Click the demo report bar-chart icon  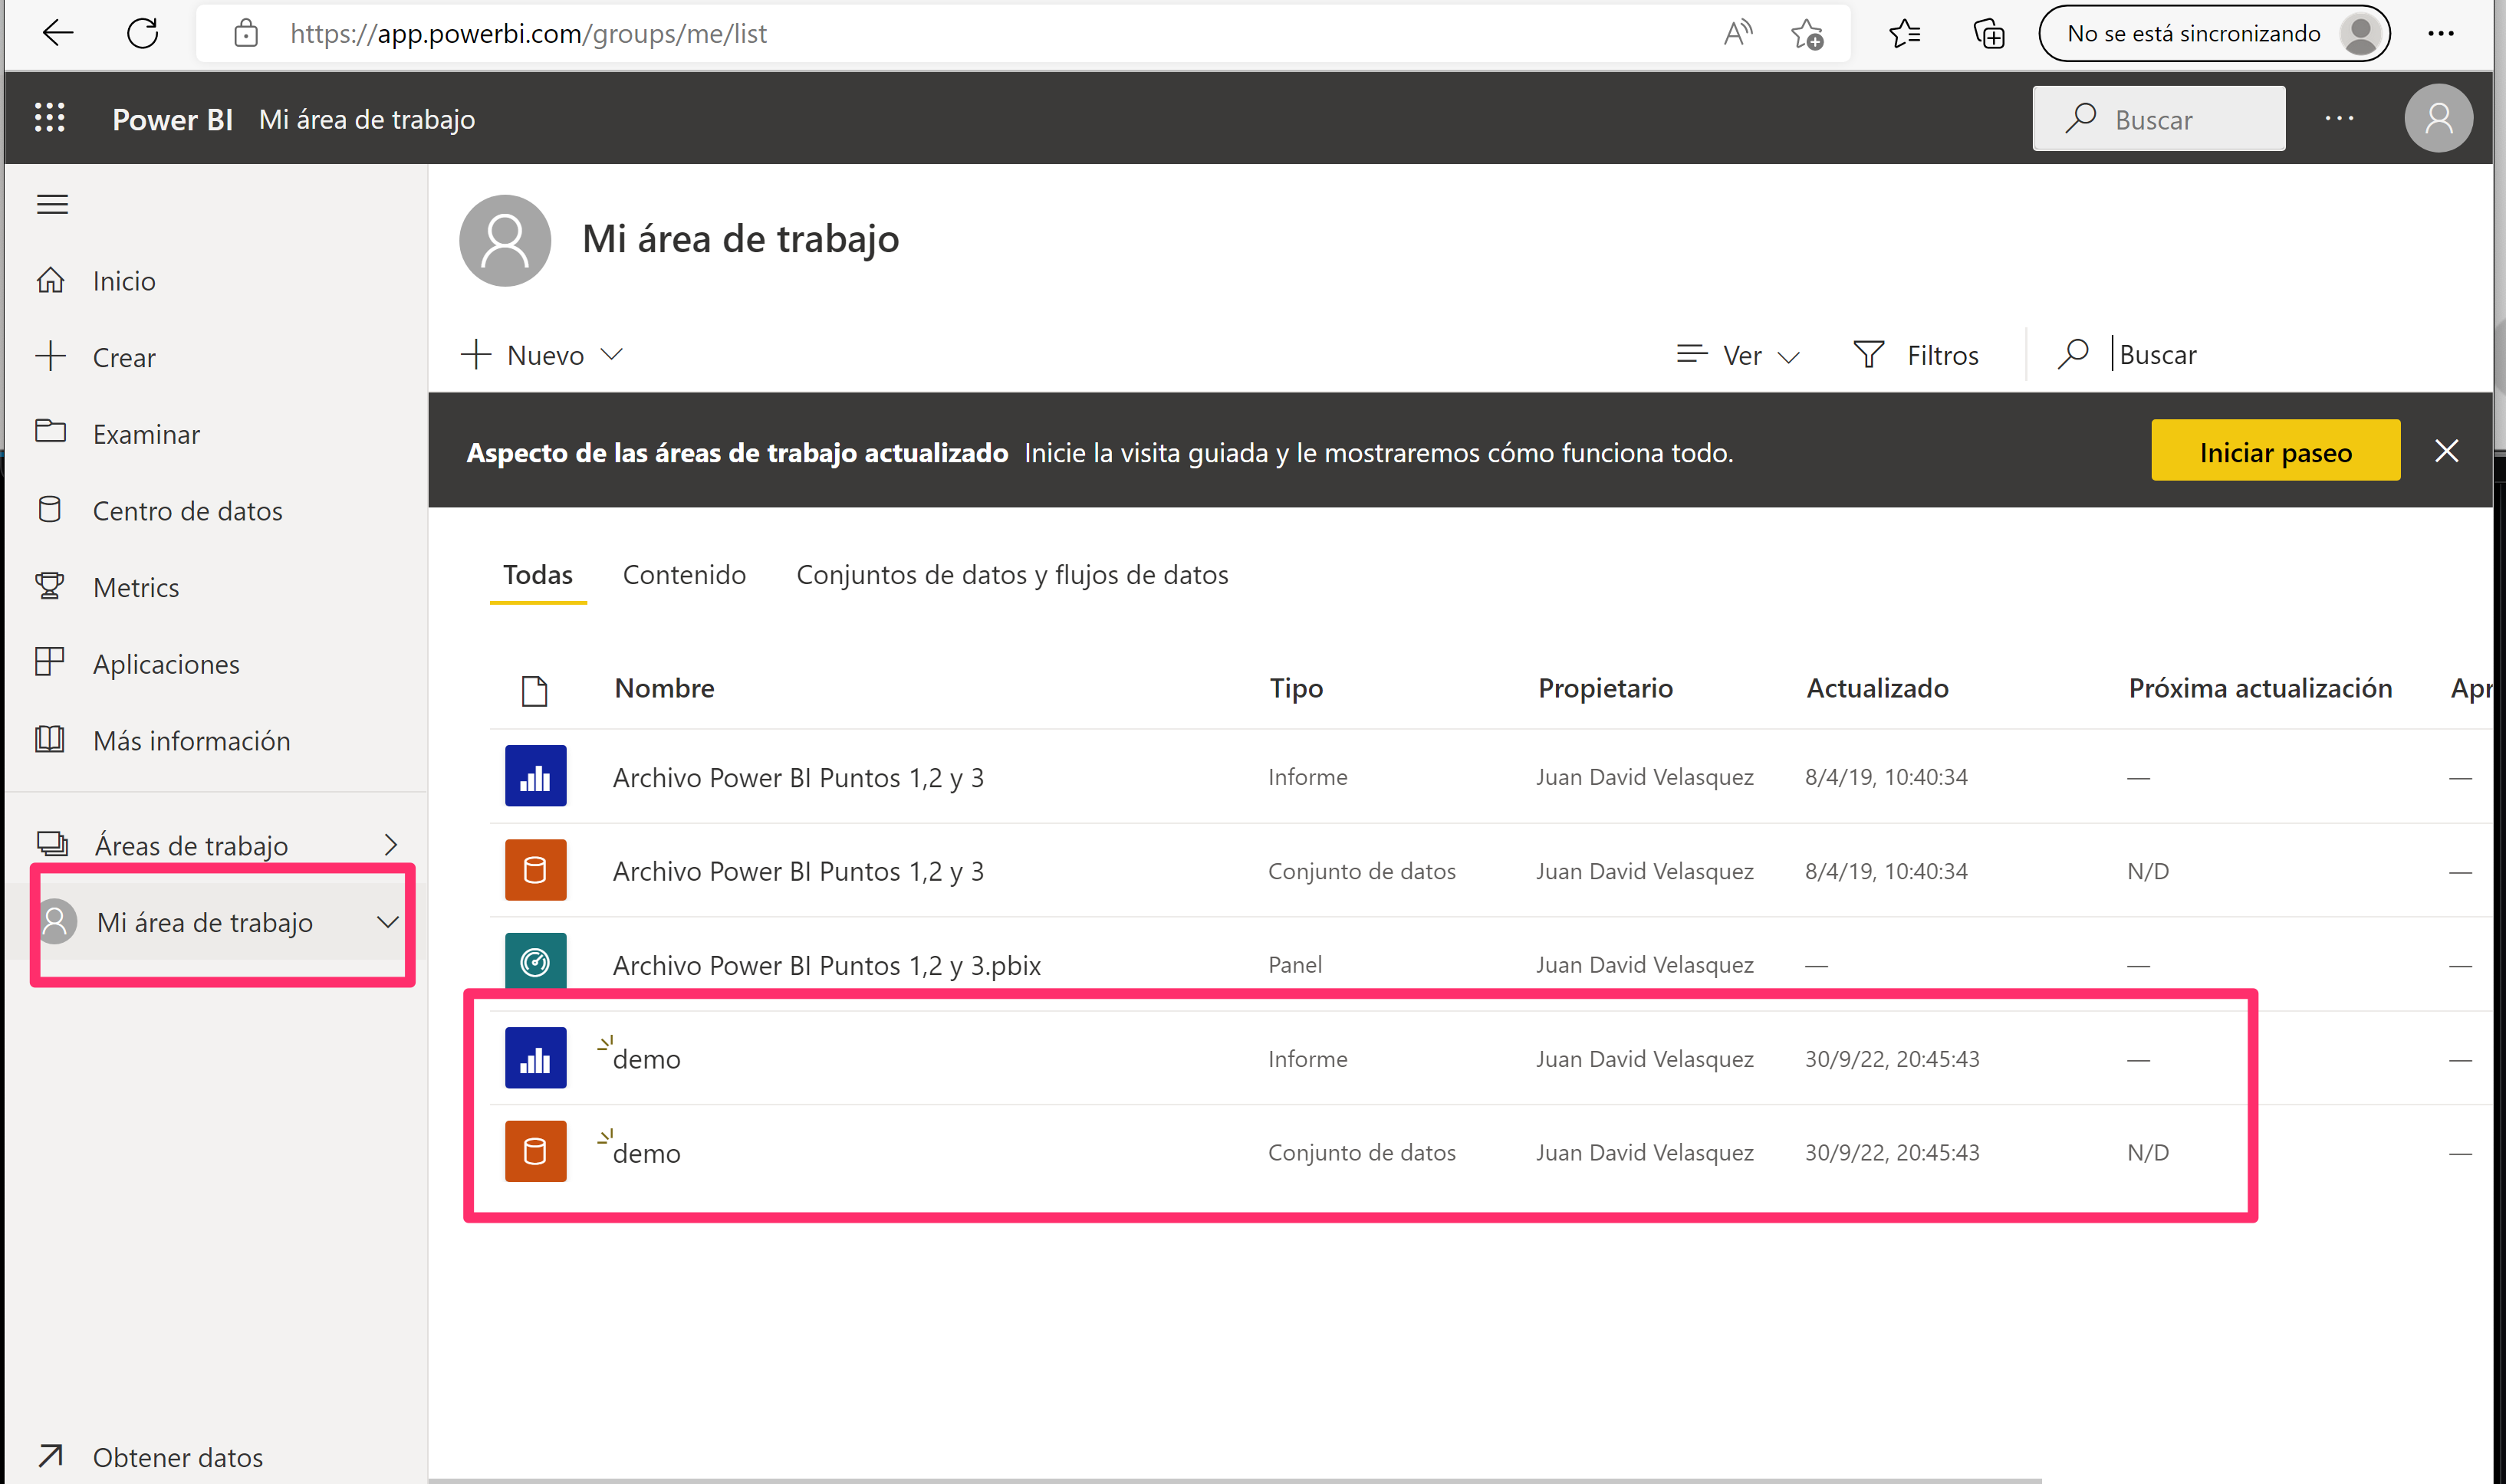coord(535,1058)
